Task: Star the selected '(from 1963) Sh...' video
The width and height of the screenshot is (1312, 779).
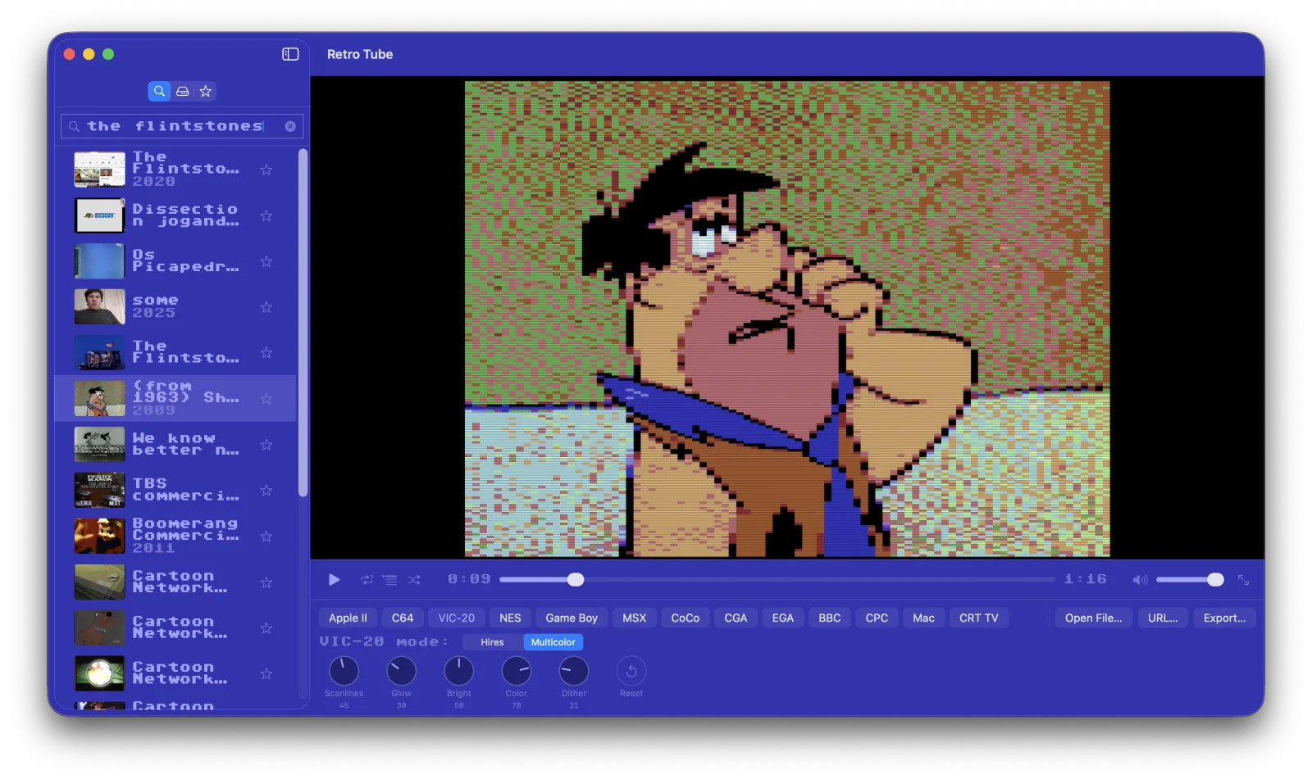Action: click(266, 399)
